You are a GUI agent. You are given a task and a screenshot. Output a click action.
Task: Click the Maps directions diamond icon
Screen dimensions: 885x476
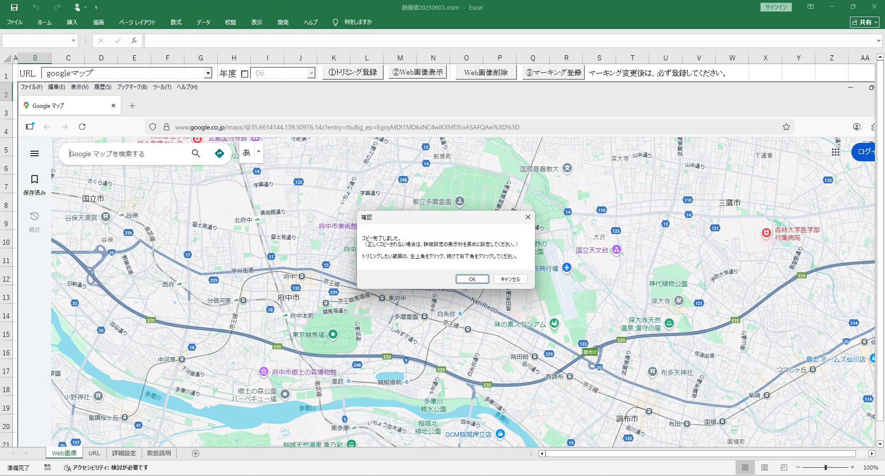click(x=220, y=153)
